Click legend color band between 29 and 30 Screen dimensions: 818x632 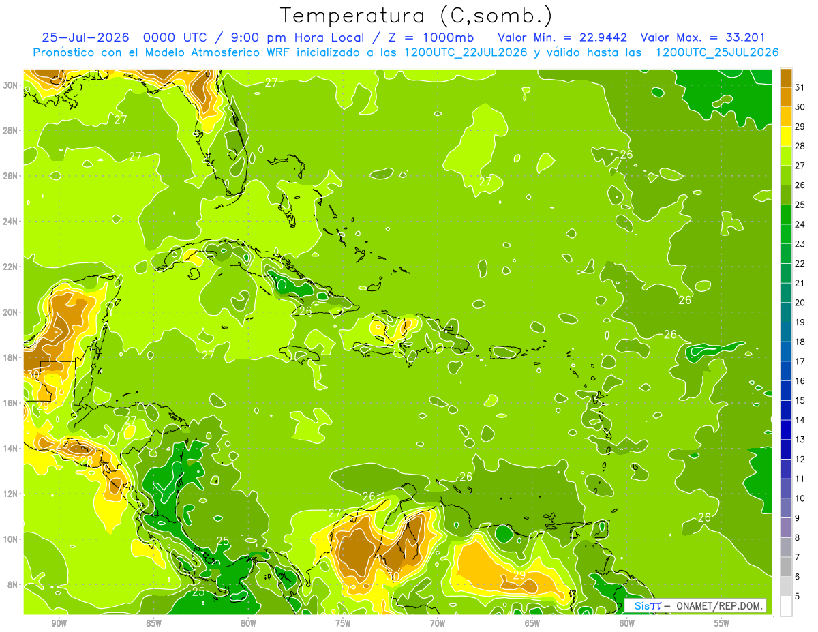[786, 117]
